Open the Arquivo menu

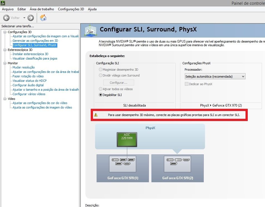(x=8, y=9)
